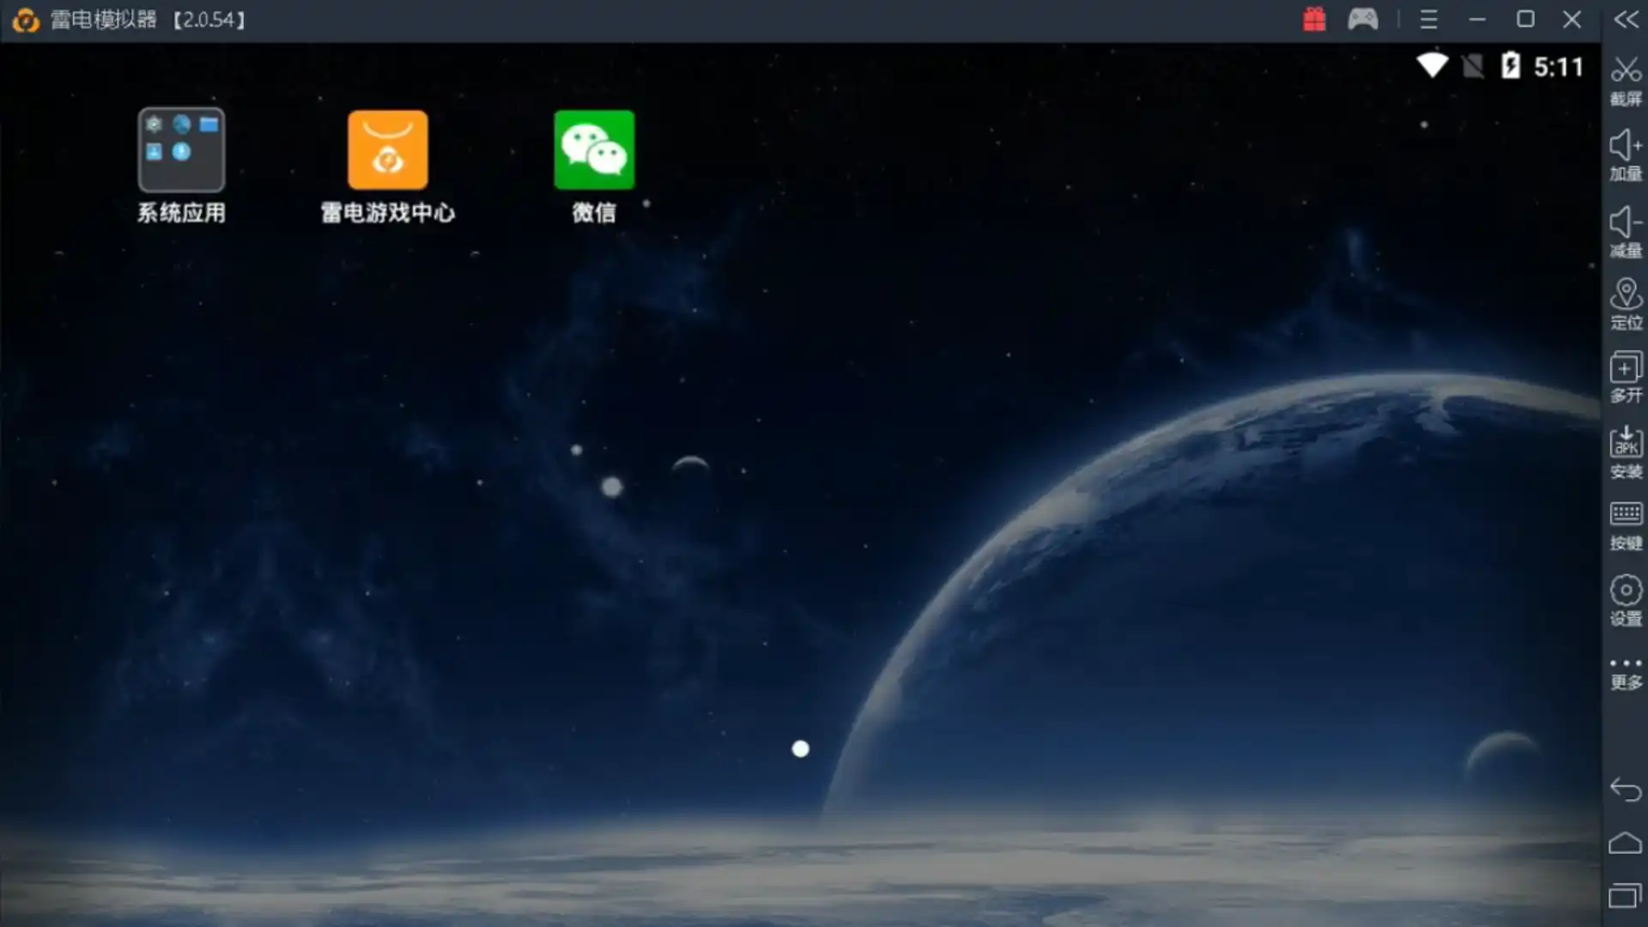Screen dimensions: 1648x927
Task: Click the 5:11 clock in status bar
Action: point(1558,66)
